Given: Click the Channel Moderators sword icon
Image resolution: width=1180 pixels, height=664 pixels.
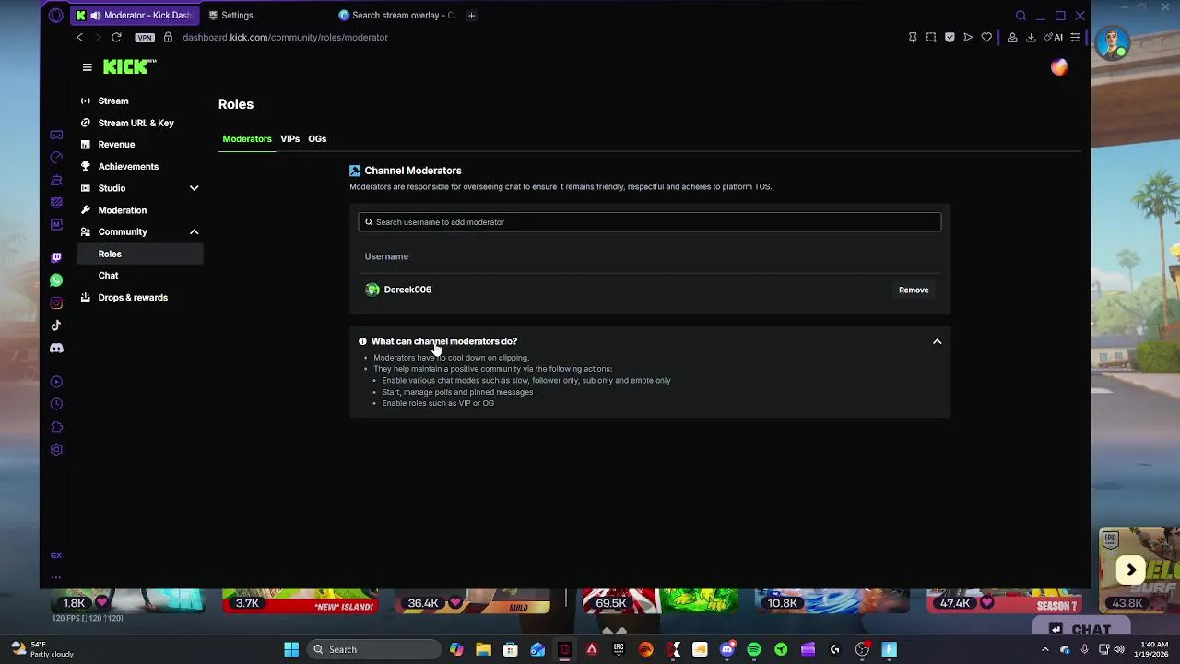Looking at the screenshot, I should point(355,171).
